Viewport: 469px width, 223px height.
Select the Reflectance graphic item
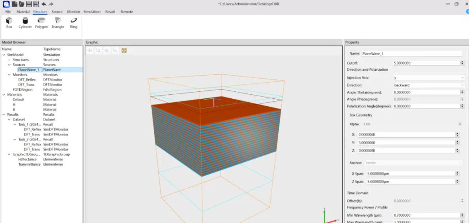point(27,159)
